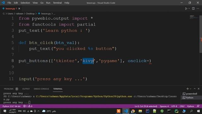Viewport: 202px width, 114px height.
Task: Click Ln 8, Col 29 cursor position
Action: (146, 106)
